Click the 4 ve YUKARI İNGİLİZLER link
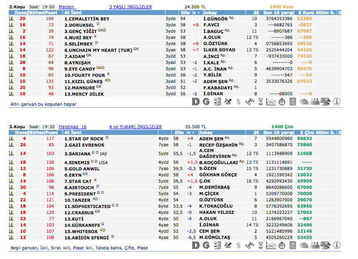 (135, 127)
